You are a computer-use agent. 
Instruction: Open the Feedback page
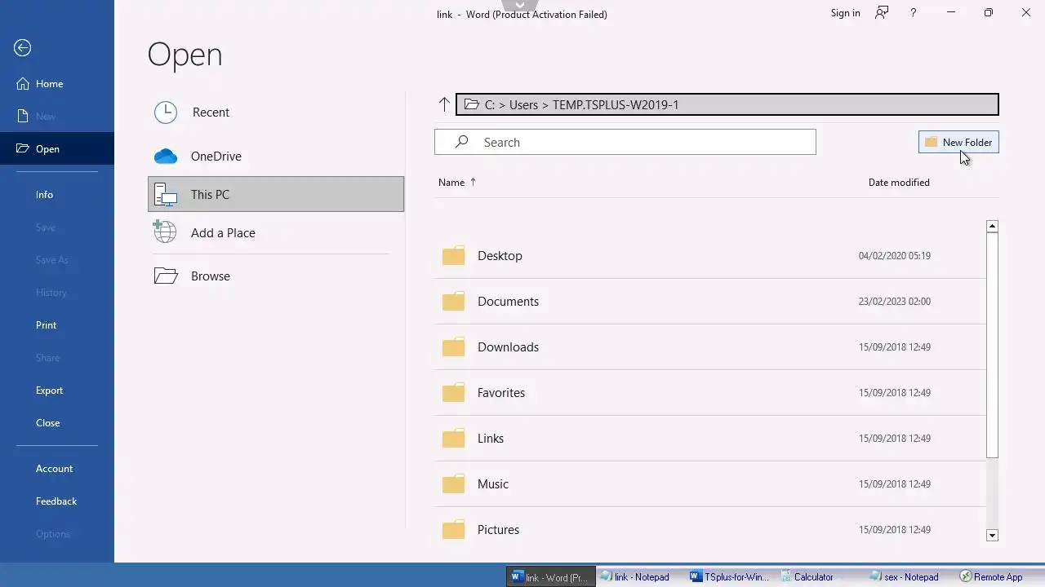[x=57, y=501]
